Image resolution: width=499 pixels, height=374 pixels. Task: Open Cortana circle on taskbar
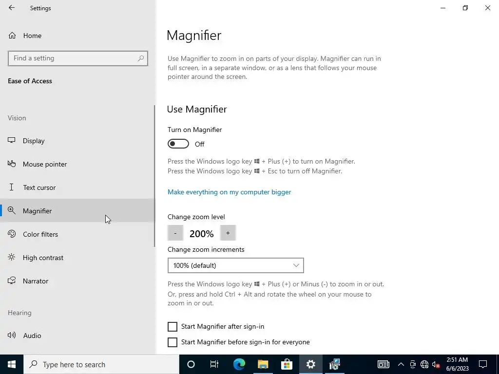click(191, 364)
